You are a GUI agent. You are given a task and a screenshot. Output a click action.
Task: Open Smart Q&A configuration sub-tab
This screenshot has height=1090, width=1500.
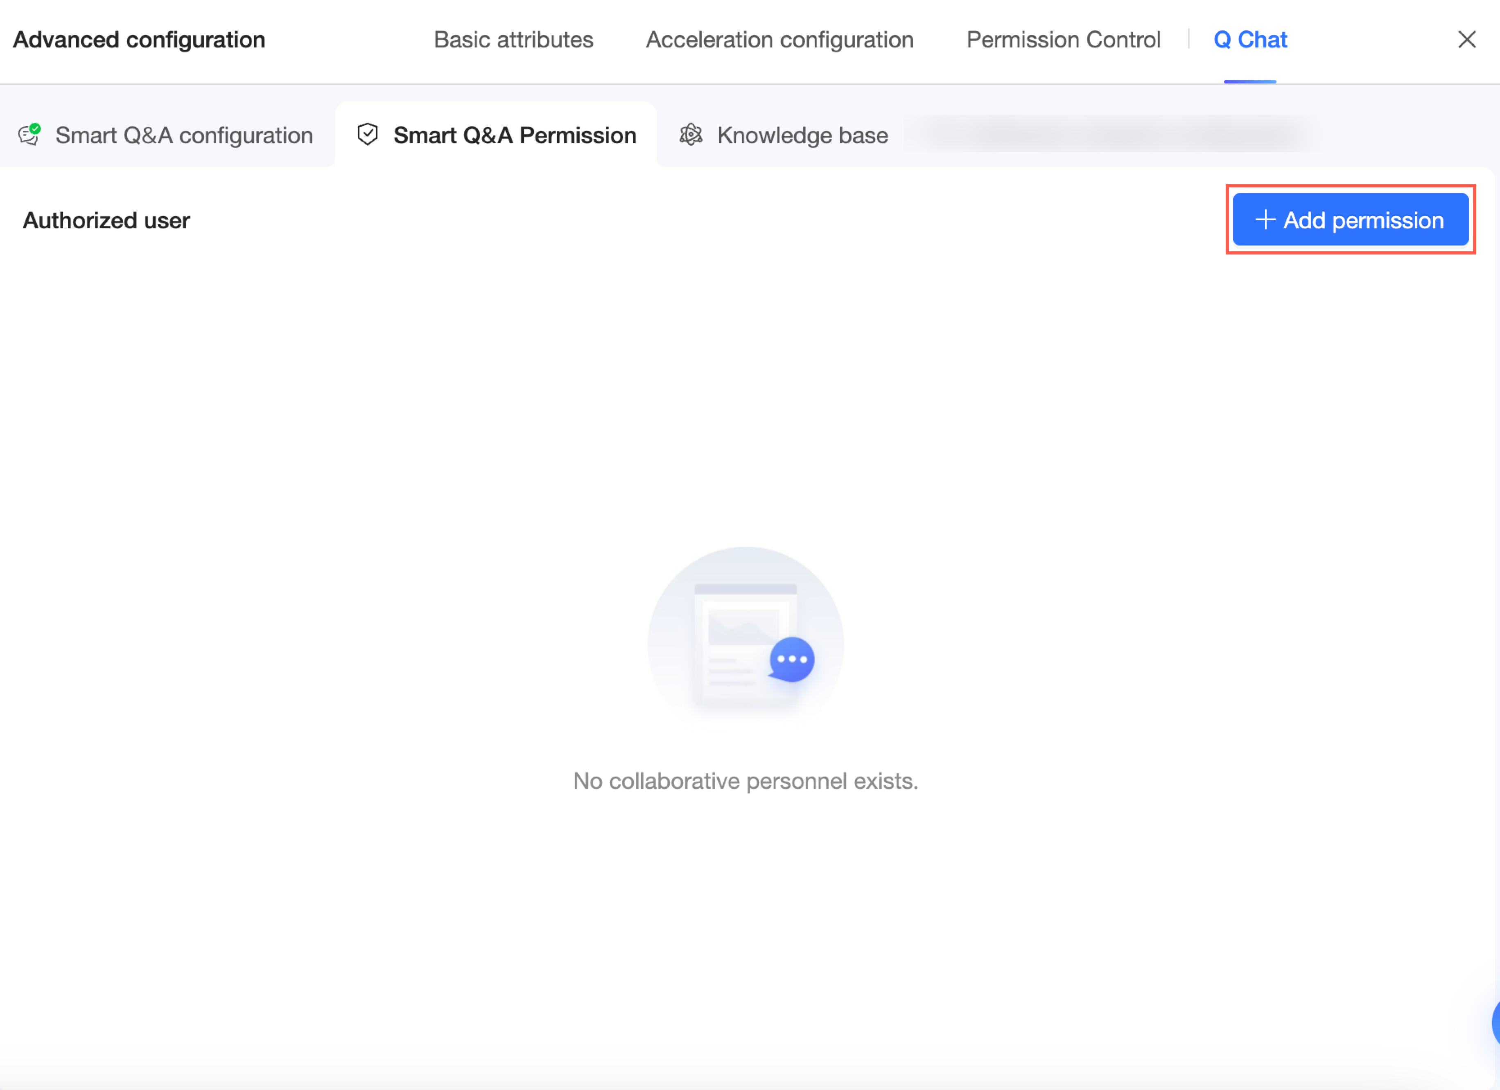(183, 135)
